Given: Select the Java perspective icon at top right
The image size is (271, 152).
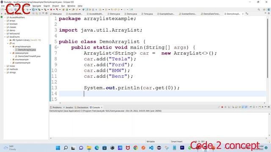Looking at the screenshot, I should tap(269, 10).
